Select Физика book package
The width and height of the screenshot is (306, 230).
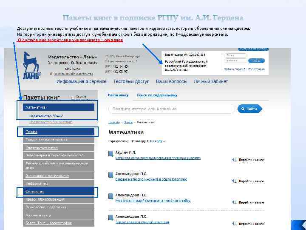tap(59, 132)
